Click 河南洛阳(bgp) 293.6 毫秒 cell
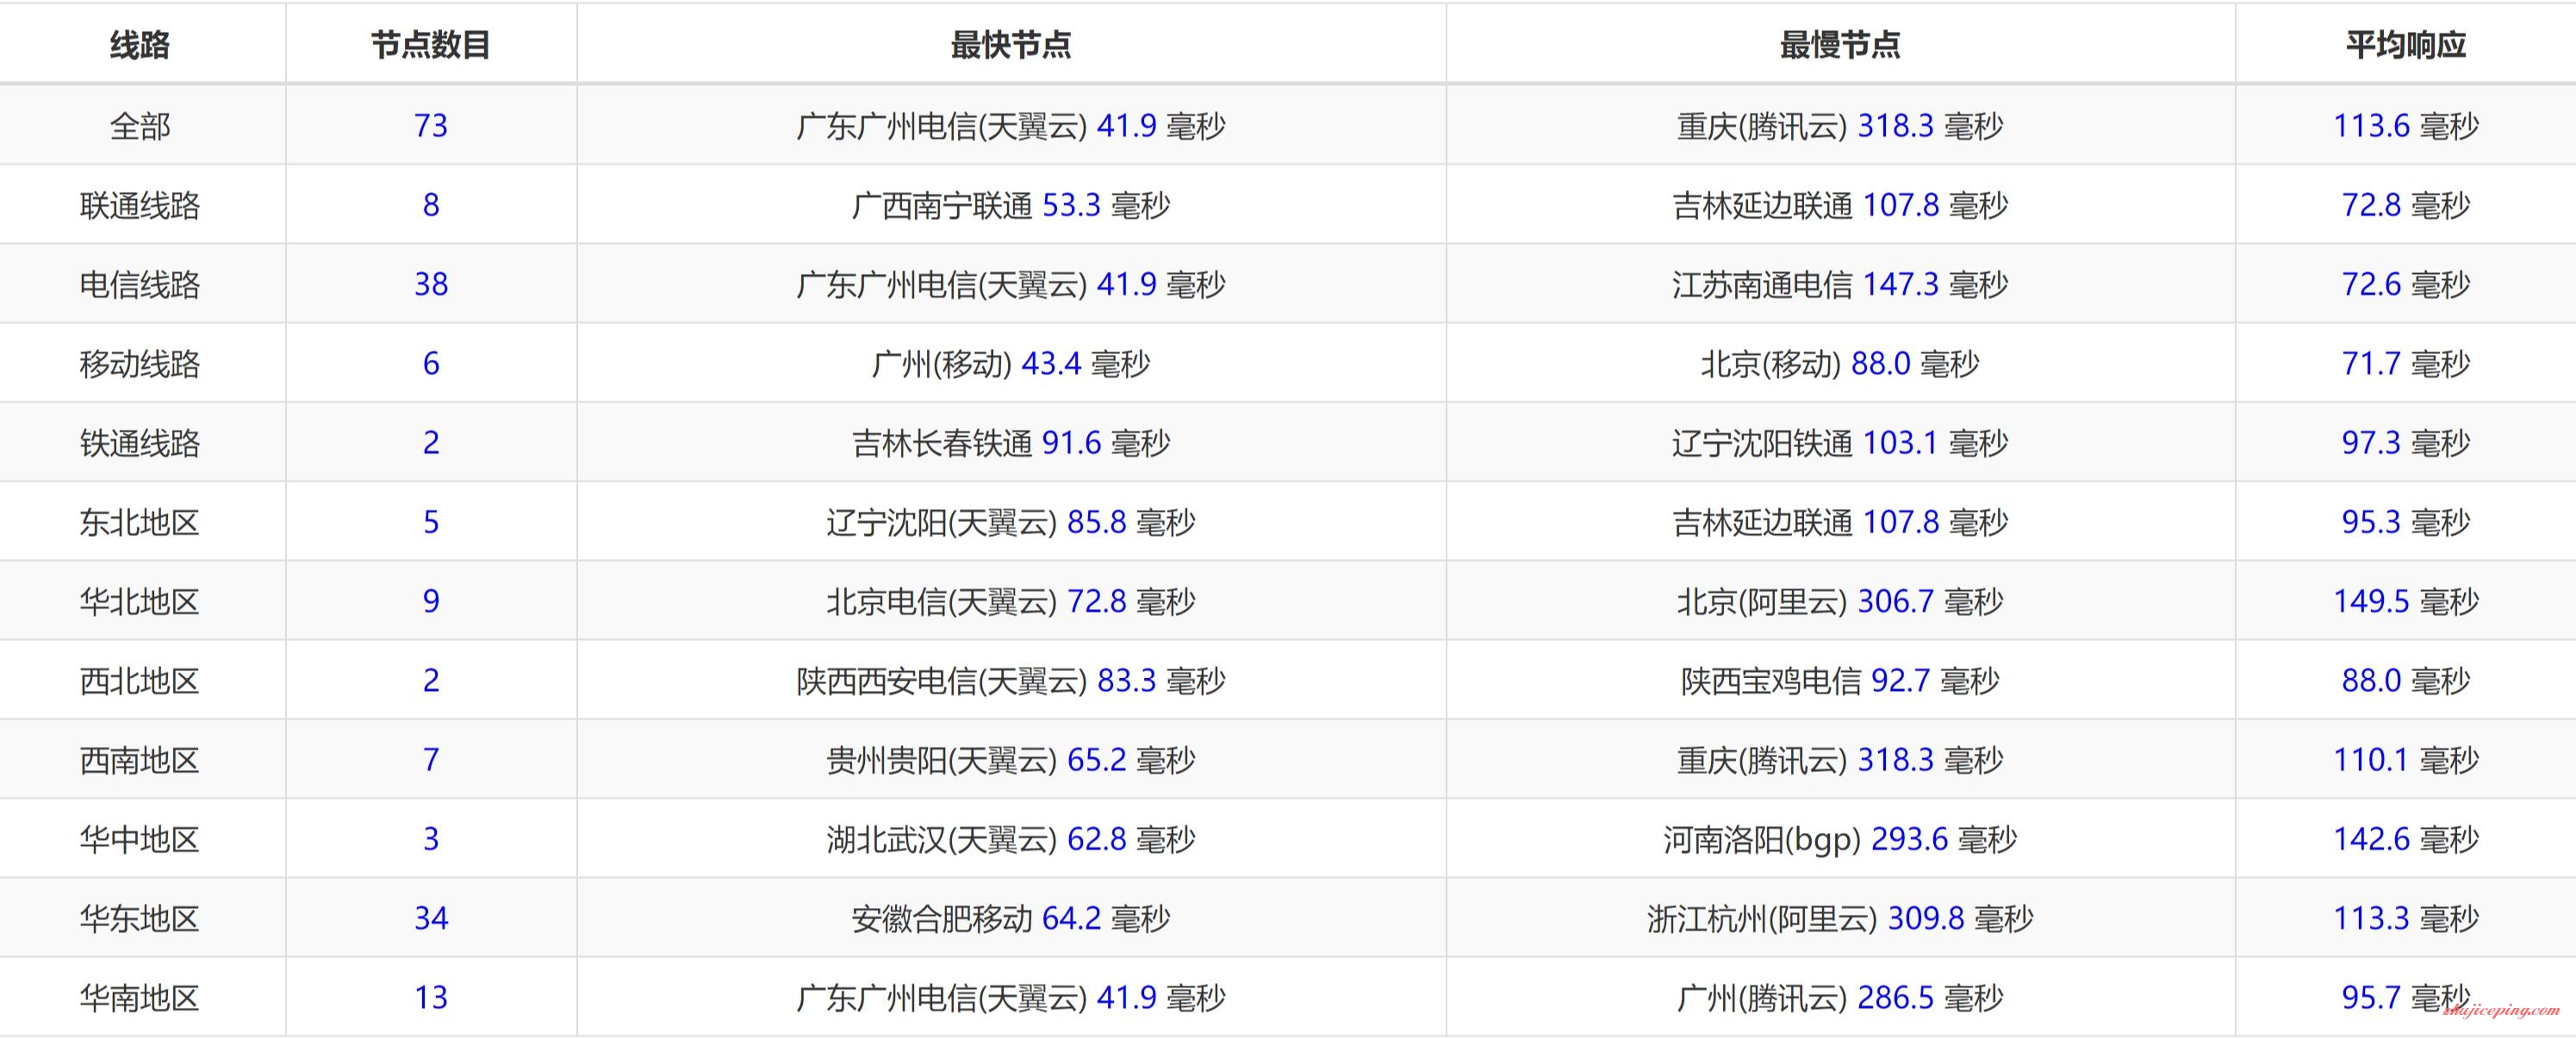This screenshot has width=2576, height=1039. [1840, 839]
